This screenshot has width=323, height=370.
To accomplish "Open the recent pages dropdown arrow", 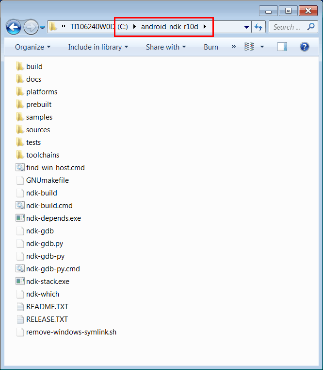I will pyautogui.click(x=43, y=27).
